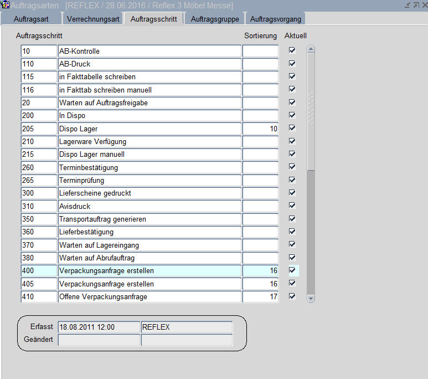Uncheck Aktuell for AB-Kontrolle row
Image resolution: width=428 pixels, height=379 pixels.
point(292,50)
